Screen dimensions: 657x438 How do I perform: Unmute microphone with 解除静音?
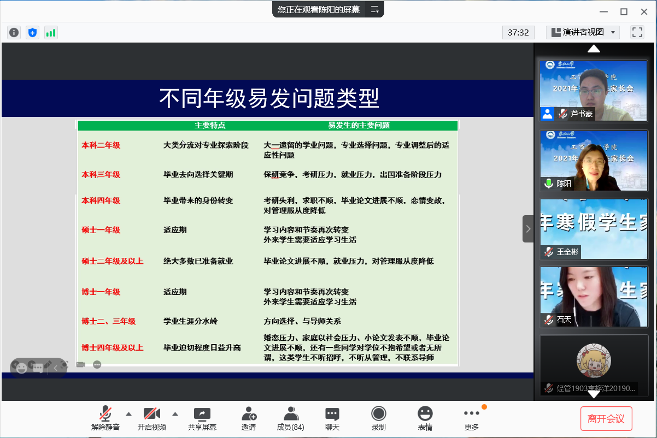click(x=105, y=418)
